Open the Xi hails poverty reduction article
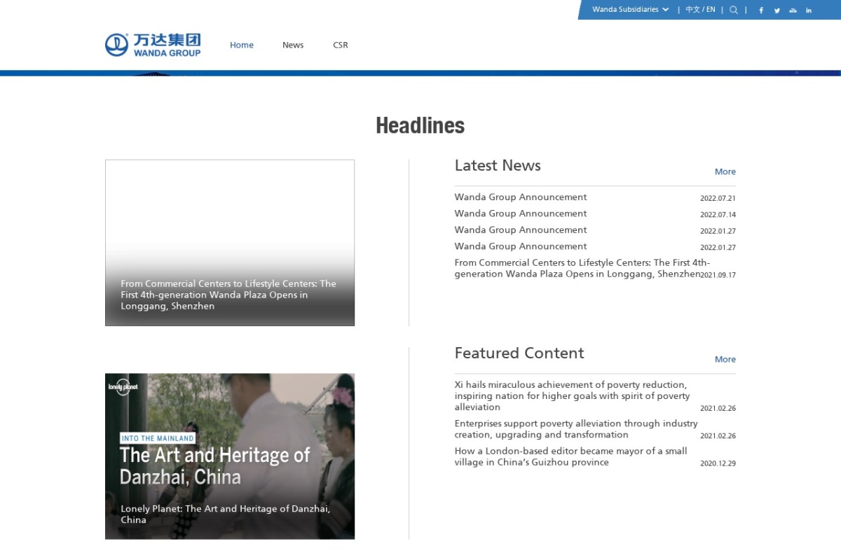This screenshot has width=841, height=560. pos(572,395)
